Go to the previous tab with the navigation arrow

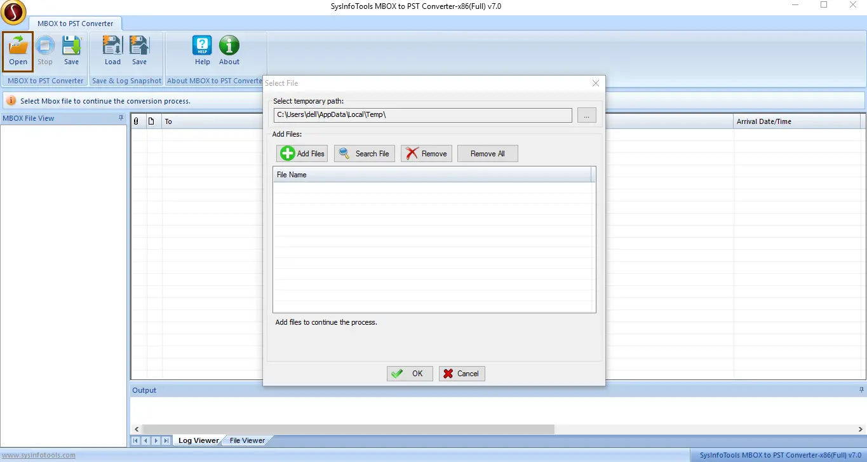(146, 440)
